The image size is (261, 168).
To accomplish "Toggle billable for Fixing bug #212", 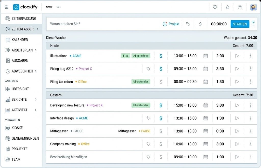I will coord(161,69).
